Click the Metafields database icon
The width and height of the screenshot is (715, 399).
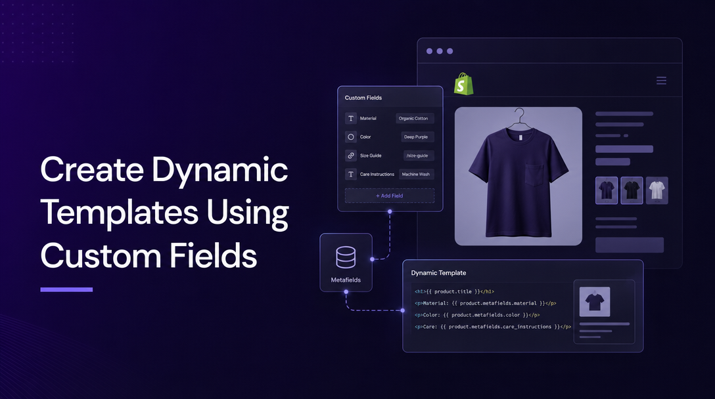[x=346, y=257]
